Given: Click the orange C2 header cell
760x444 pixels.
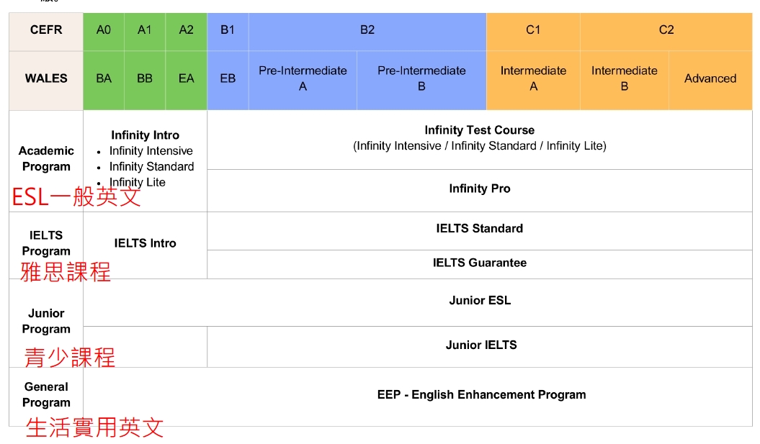Looking at the screenshot, I should pyautogui.click(x=666, y=30).
